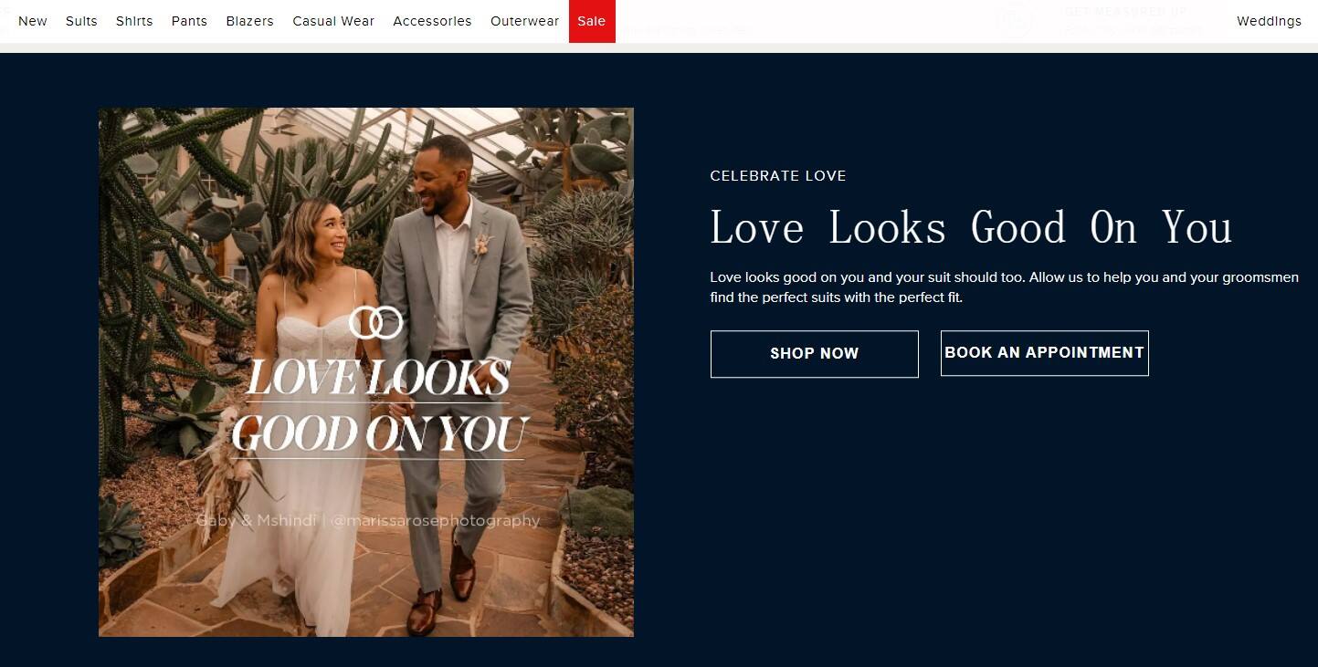
Task: Open the couple's greenhouse wedding photo
Action: [365, 228]
